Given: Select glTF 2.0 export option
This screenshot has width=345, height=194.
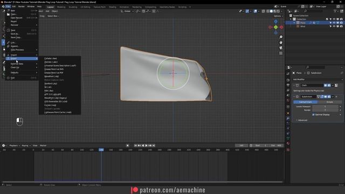Looking at the screenshot, I should tap(60, 94).
